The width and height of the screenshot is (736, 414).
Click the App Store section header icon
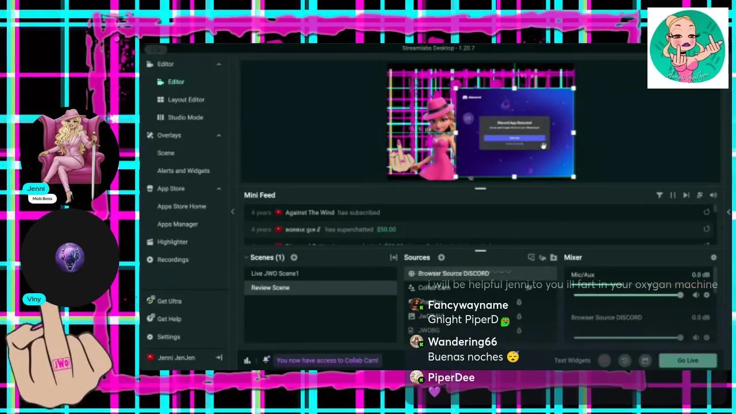click(150, 189)
